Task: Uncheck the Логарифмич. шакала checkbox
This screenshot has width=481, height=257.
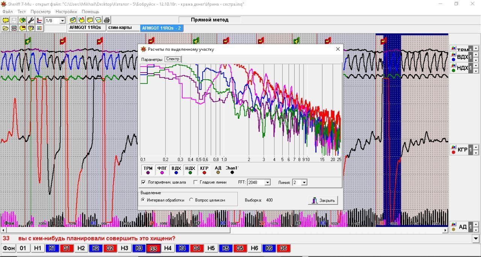Action: point(143,182)
